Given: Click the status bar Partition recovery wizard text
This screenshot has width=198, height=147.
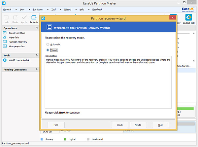Looking at the screenshot, I should (x=16, y=143).
